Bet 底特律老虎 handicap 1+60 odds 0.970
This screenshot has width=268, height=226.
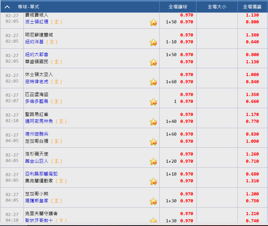point(187,82)
